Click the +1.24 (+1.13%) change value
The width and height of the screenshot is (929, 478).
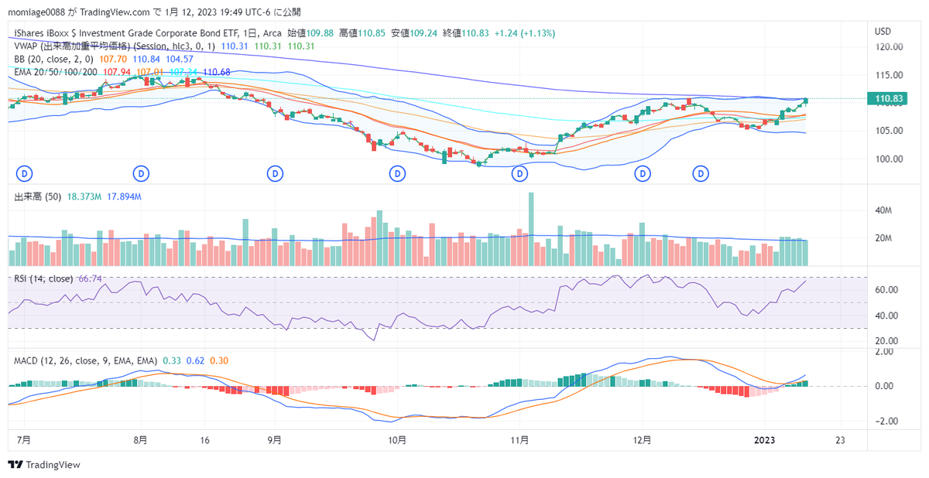pyautogui.click(x=524, y=33)
